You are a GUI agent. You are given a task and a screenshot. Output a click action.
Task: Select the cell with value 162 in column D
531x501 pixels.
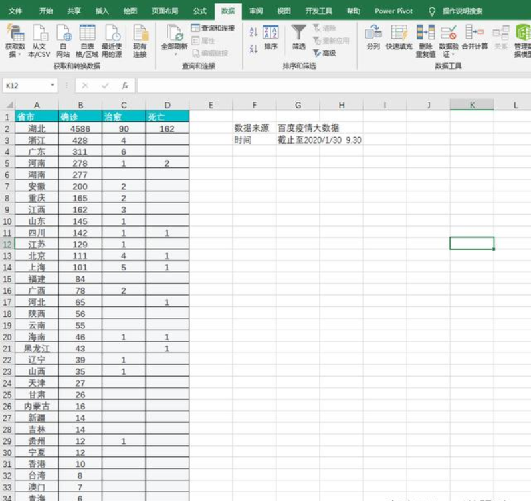pos(167,129)
